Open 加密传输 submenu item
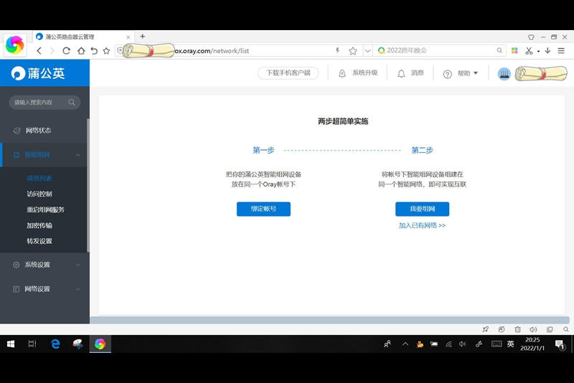574x383 pixels. (39, 225)
